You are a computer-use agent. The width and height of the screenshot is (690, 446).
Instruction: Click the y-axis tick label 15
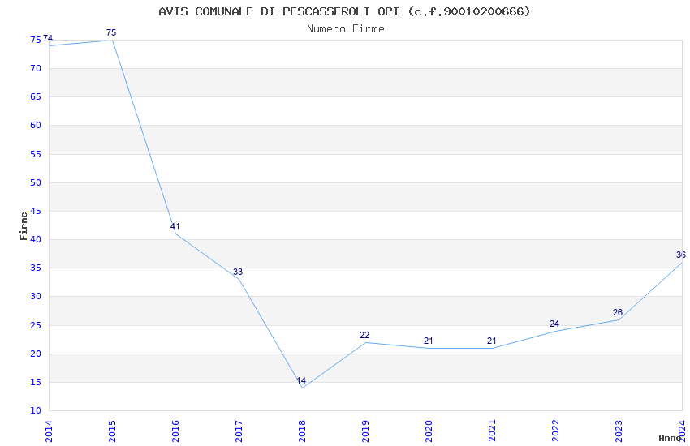tap(36, 382)
